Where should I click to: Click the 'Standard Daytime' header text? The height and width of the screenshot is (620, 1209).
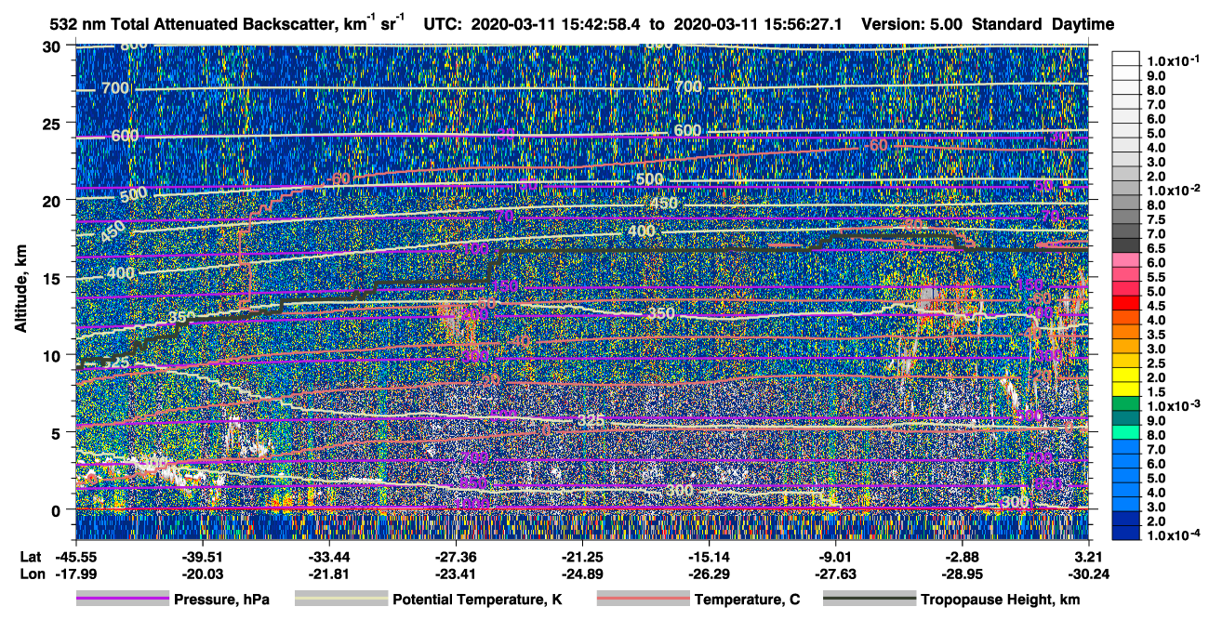(1043, 24)
